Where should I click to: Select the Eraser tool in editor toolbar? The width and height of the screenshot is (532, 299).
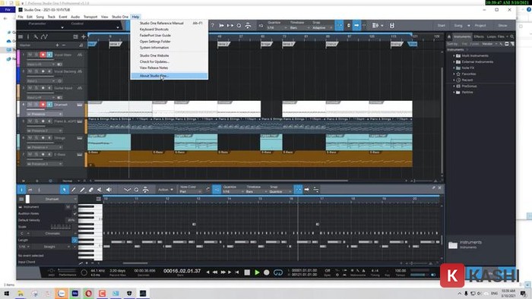(x=90, y=190)
